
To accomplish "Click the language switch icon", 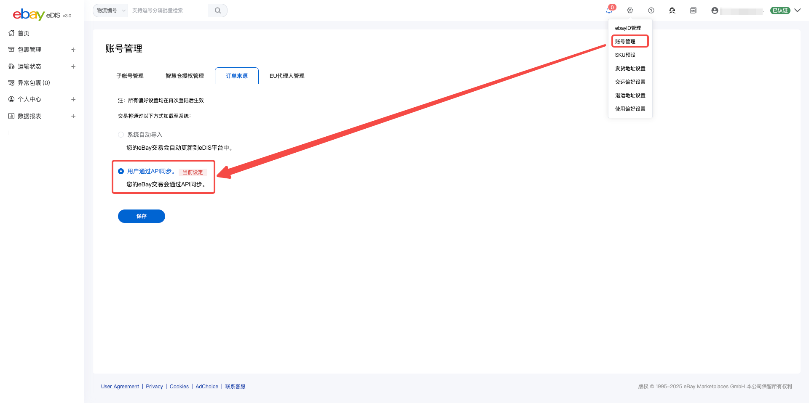I will point(693,11).
